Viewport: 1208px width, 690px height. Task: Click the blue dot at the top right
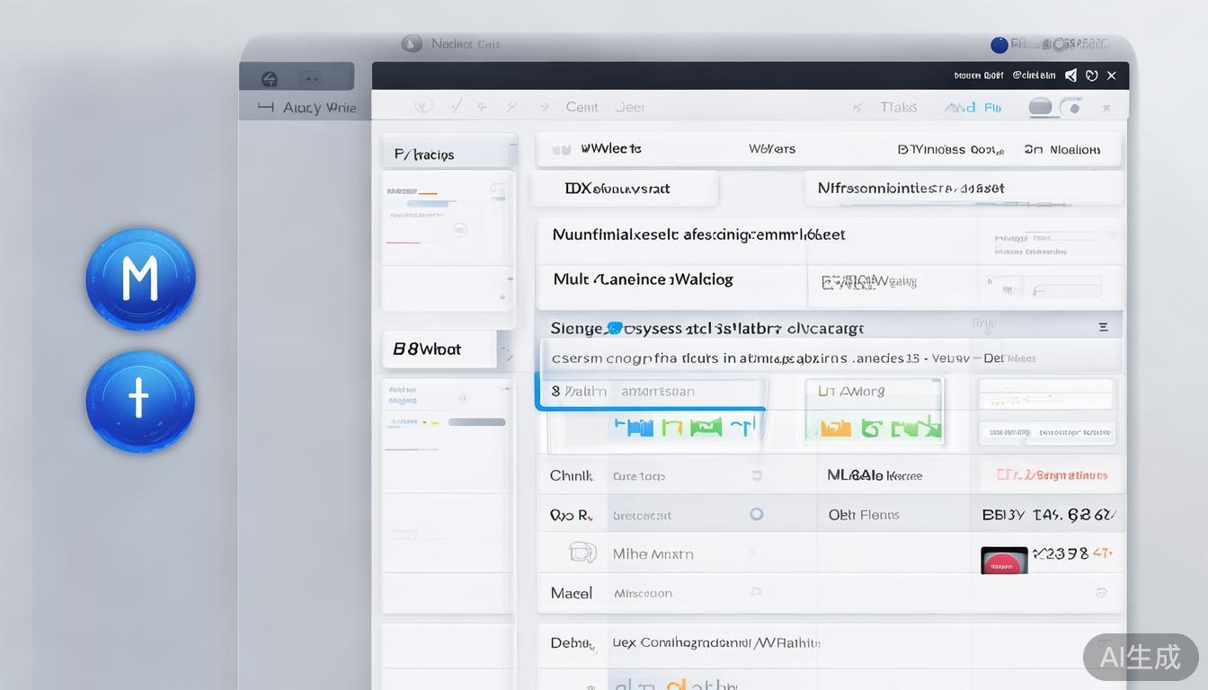point(999,45)
